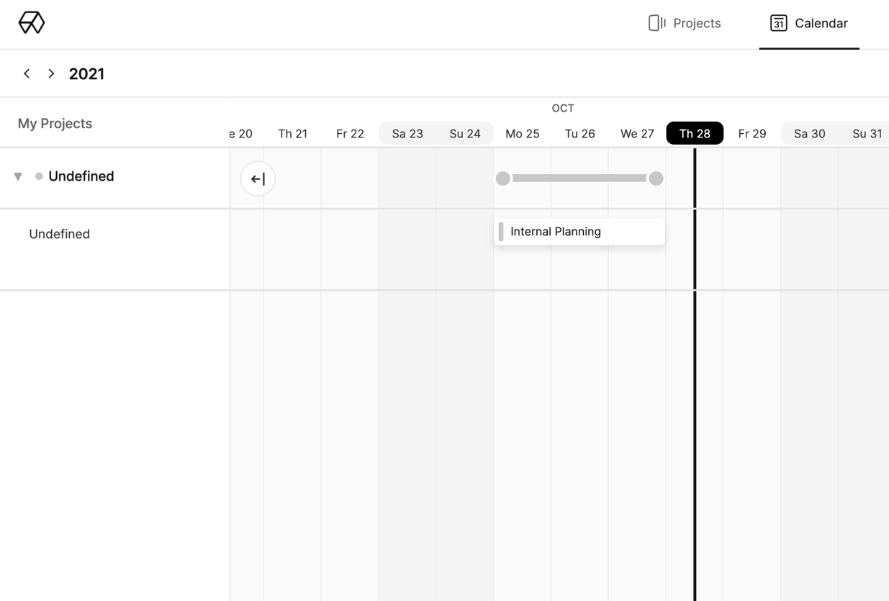The width and height of the screenshot is (889, 601).
Task: Collapse the Undefined project group
Action: 18,176
